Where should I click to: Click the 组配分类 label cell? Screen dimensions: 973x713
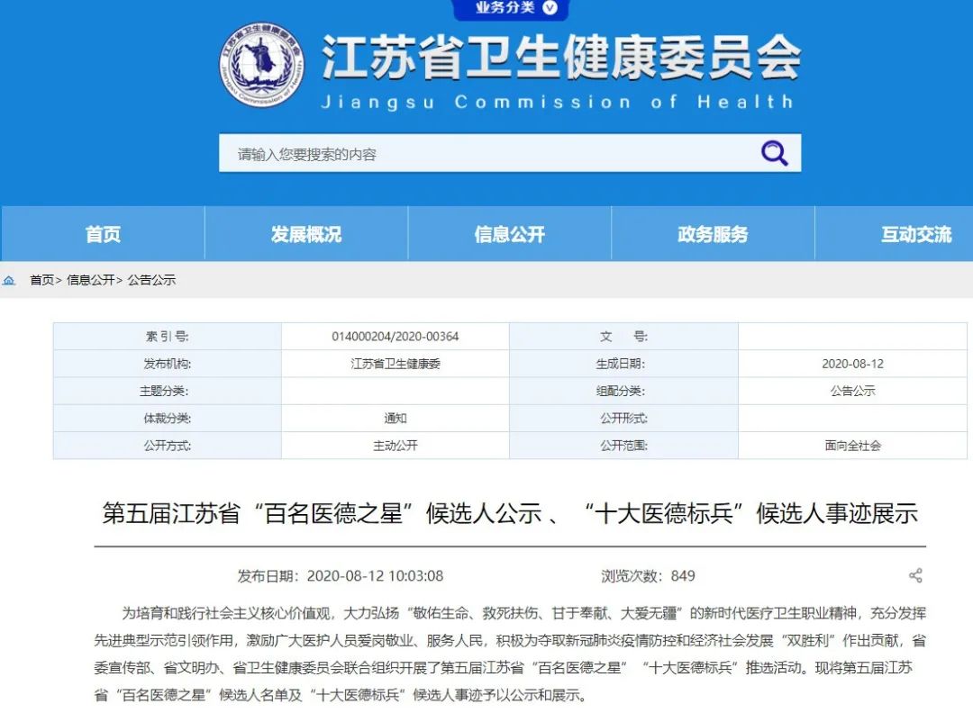(x=623, y=391)
